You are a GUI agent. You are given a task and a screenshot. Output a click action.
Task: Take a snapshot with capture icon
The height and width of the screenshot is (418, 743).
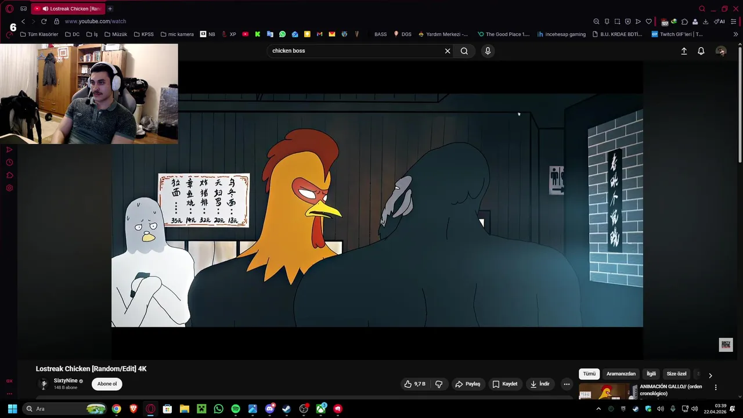(617, 21)
